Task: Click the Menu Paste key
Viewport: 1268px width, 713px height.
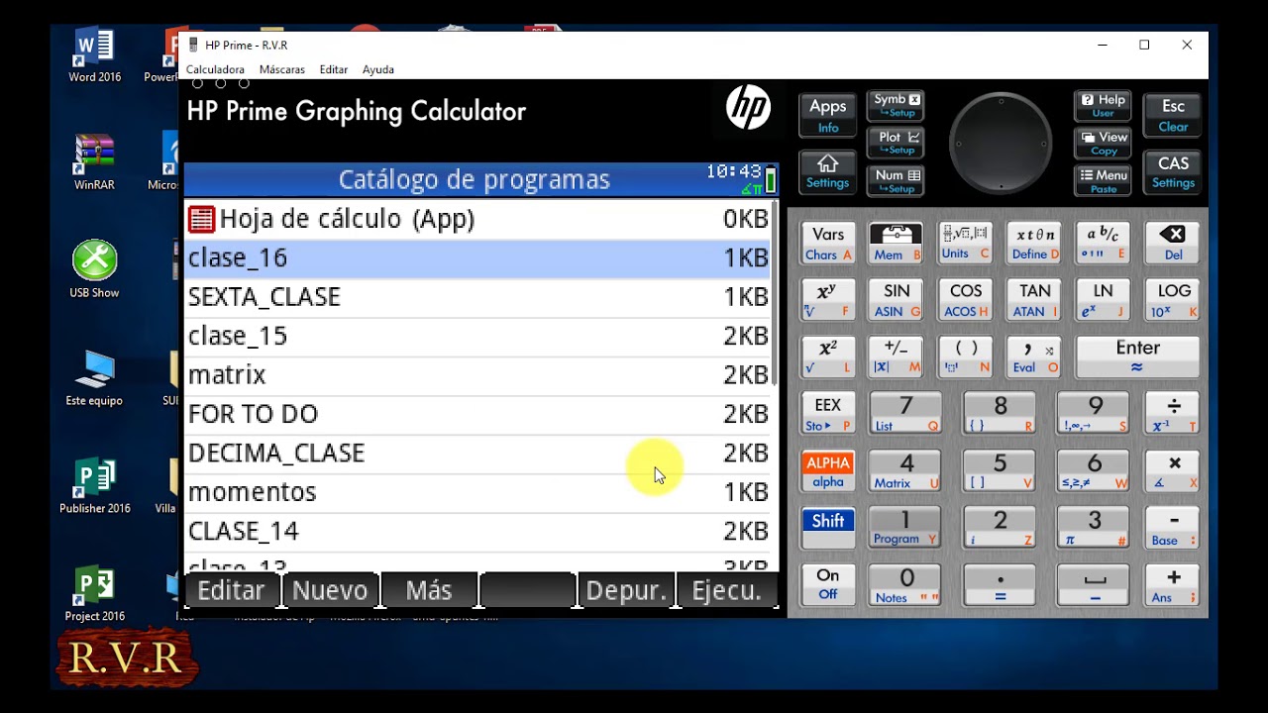Action: tap(1104, 181)
